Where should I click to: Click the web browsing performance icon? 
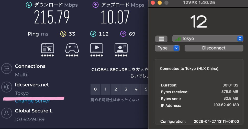pyautogui.click(x=48, y=48)
